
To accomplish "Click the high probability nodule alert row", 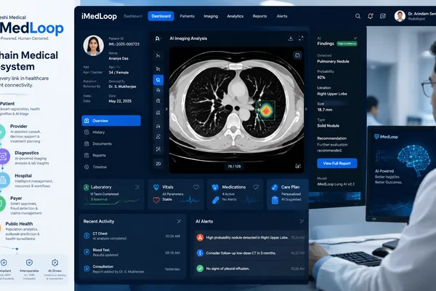I will click(250, 238).
